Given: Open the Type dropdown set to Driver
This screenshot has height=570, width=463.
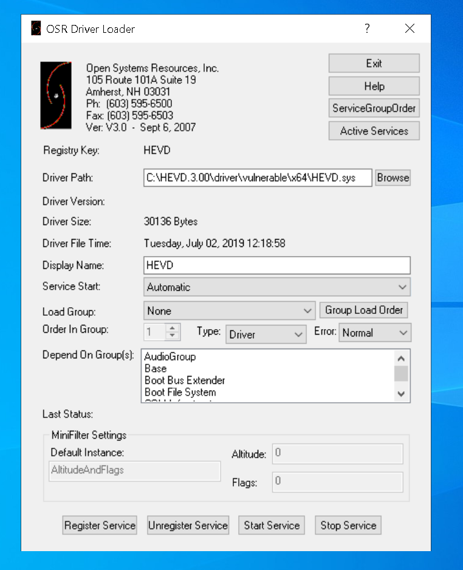Looking at the screenshot, I should [266, 335].
